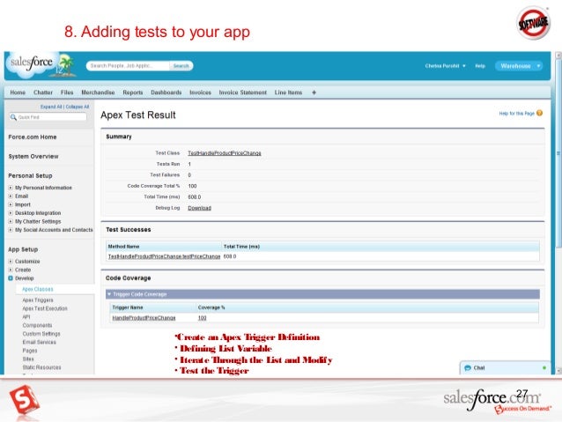This screenshot has height=422, width=562.
Task: Open System Overview in sidebar
Action: coord(33,156)
